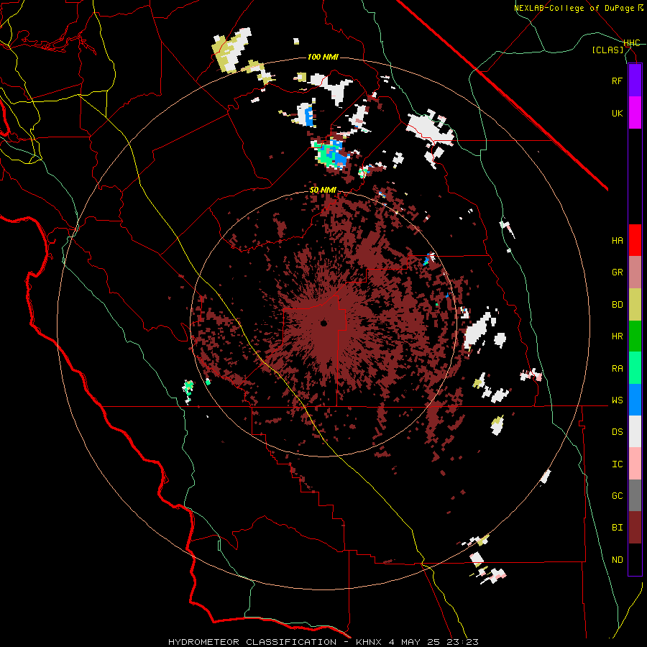Image resolution: width=647 pixels, height=647 pixels.
Task: Click the KHNX station identifier
Action: 370,642
